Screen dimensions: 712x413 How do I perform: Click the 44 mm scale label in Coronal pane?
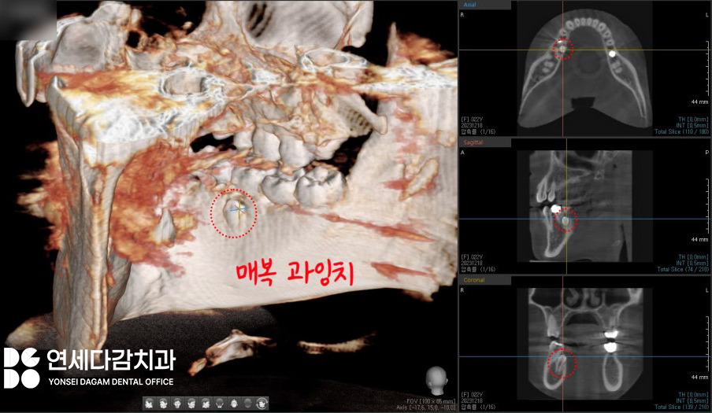click(699, 377)
